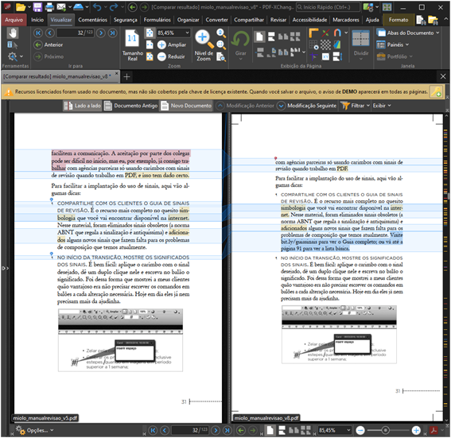Screen dimensions: 451x438
Task: Show Documento Antigo only
Action: (x=131, y=106)
